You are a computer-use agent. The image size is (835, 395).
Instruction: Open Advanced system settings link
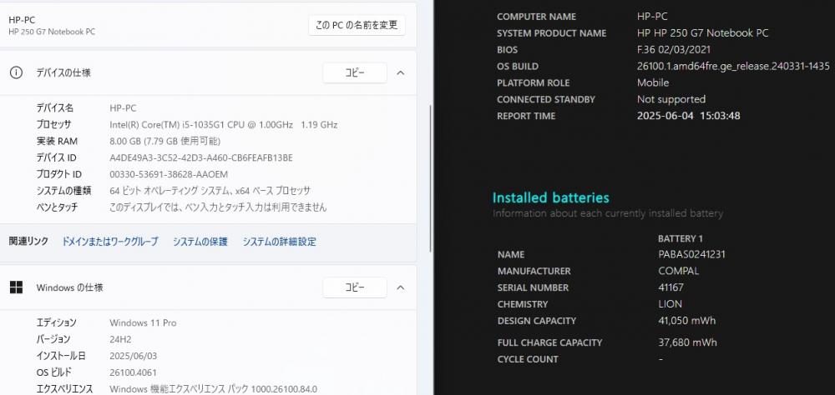280,242
